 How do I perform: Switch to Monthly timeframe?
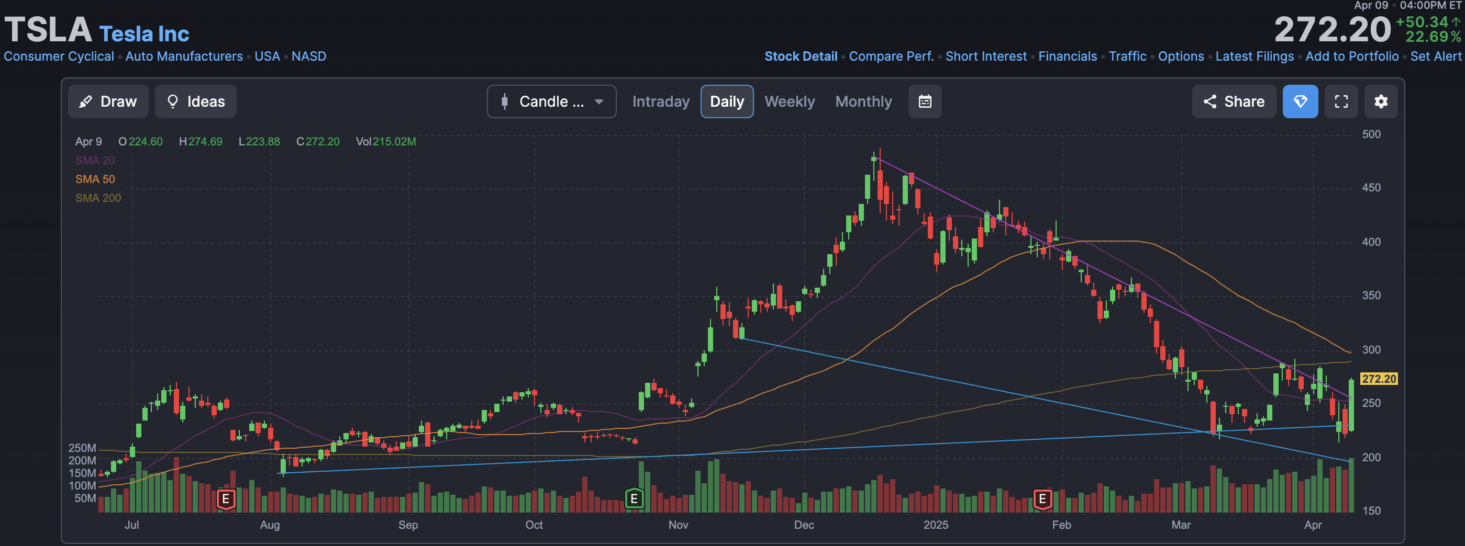[863, 101]
